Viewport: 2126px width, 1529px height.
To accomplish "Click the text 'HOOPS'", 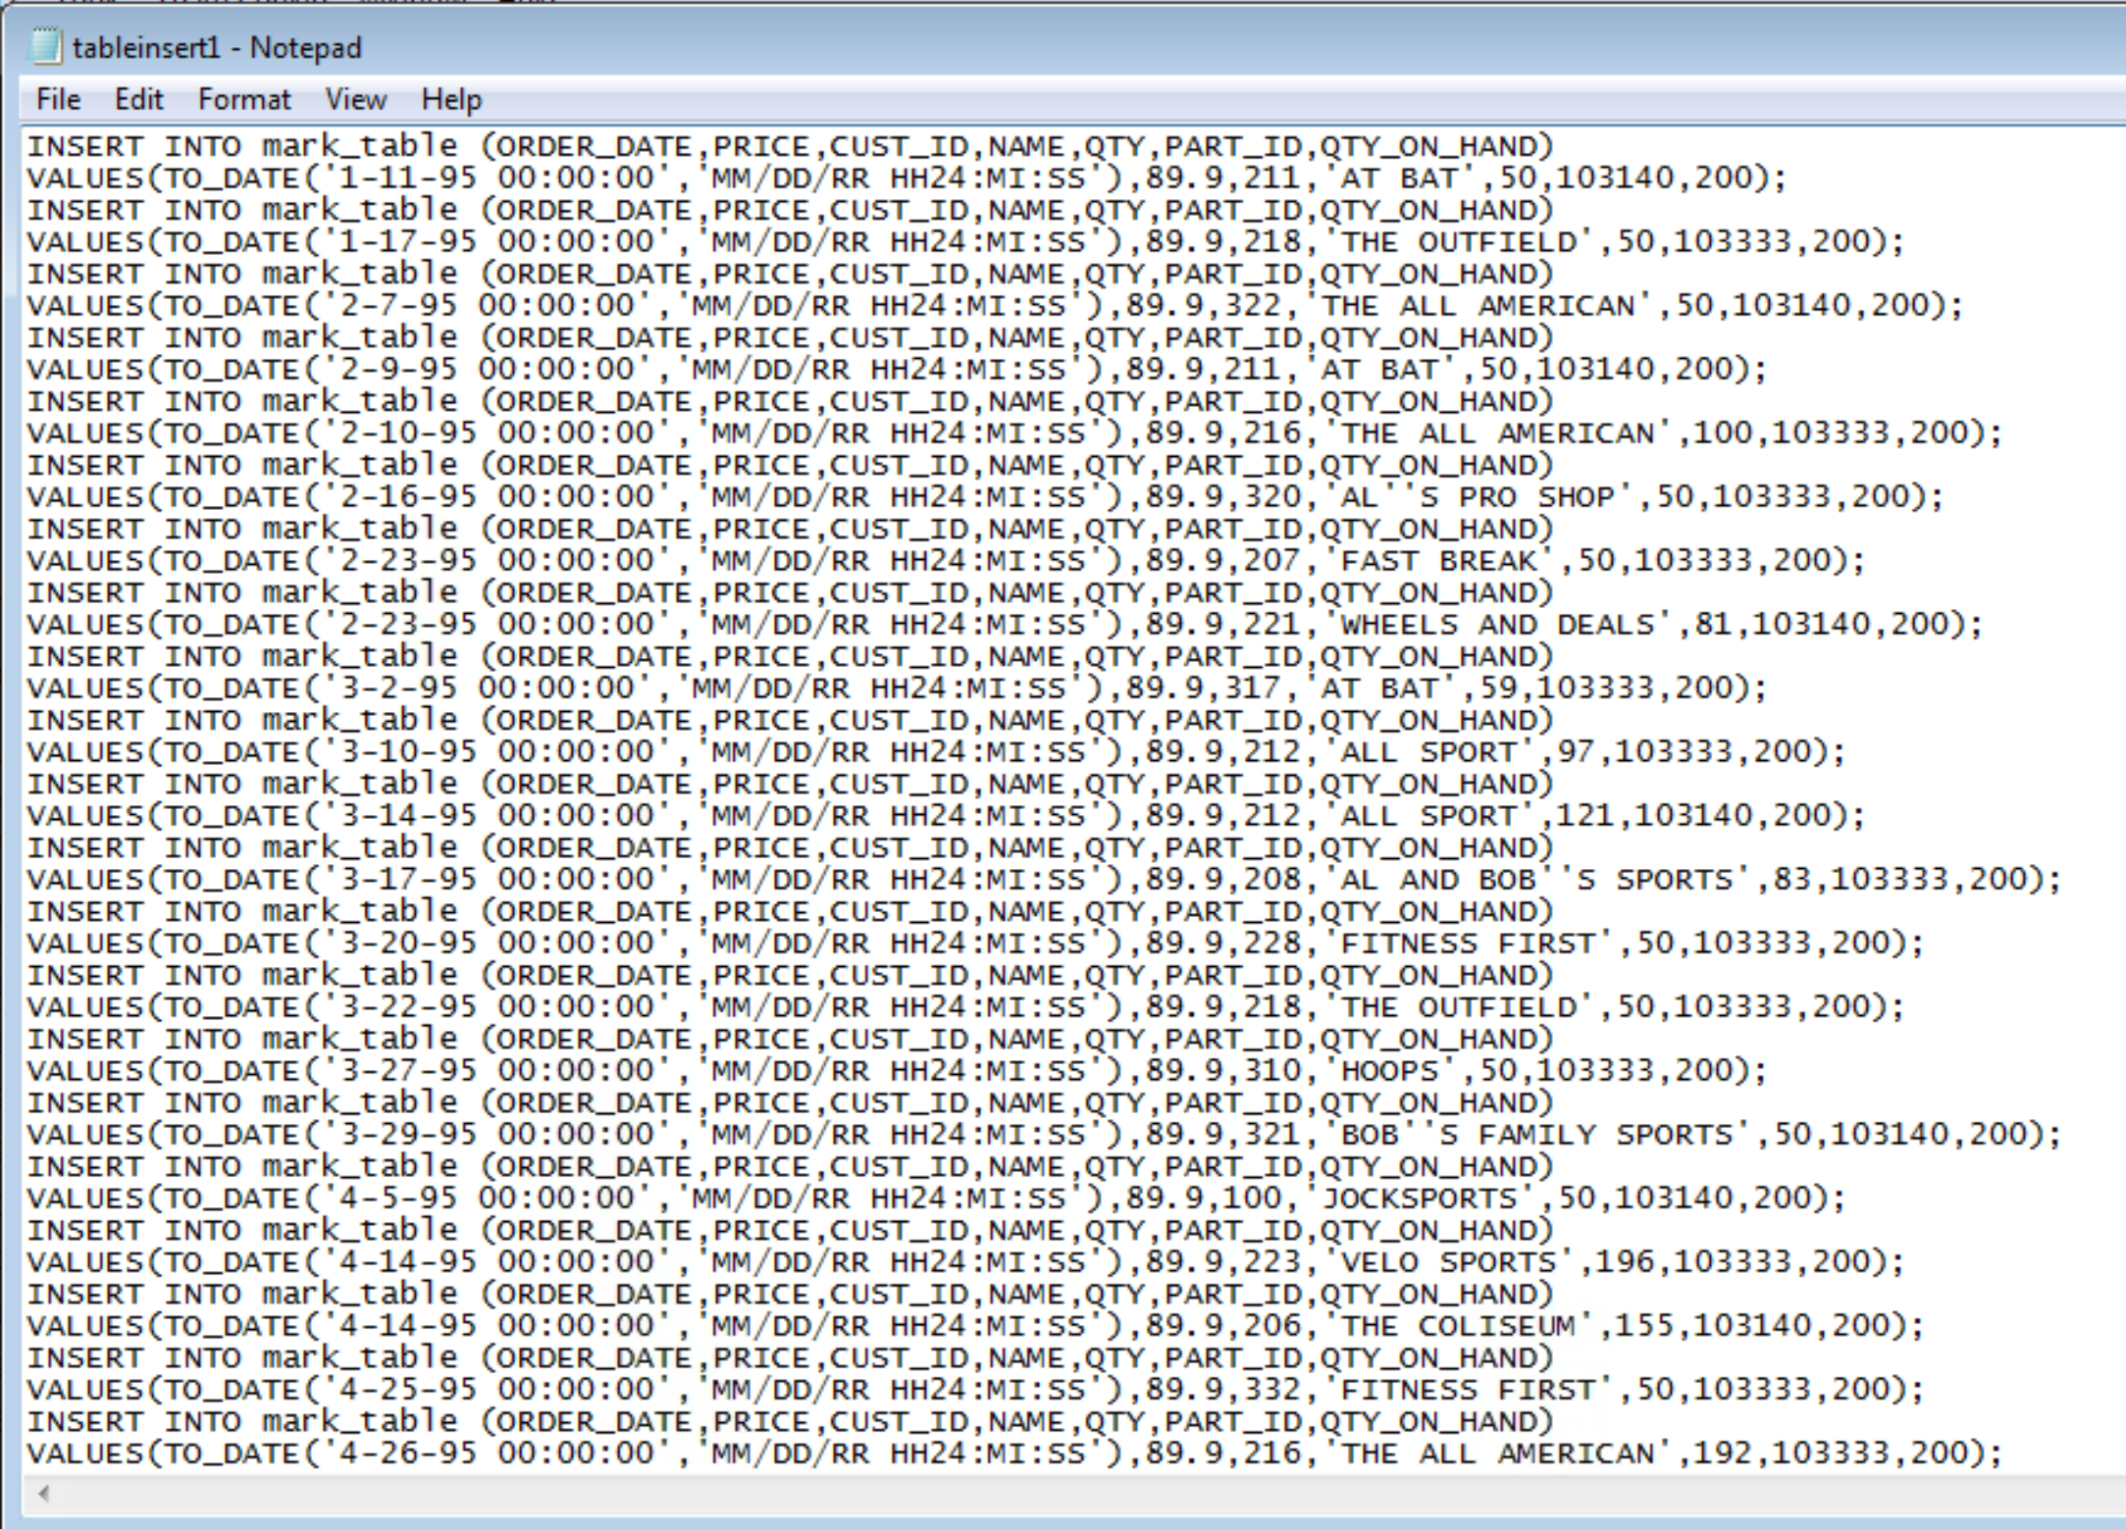I will tap(1390, 1071).
